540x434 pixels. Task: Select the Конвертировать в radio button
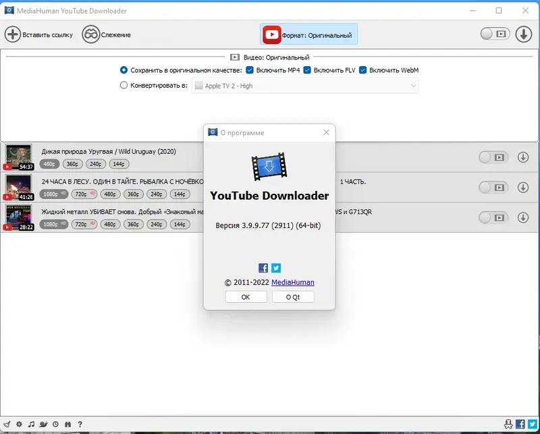(x=124, y=85)
